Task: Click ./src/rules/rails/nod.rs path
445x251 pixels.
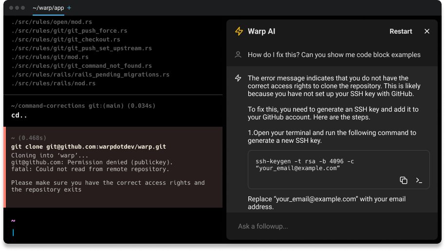Action: 54,83
